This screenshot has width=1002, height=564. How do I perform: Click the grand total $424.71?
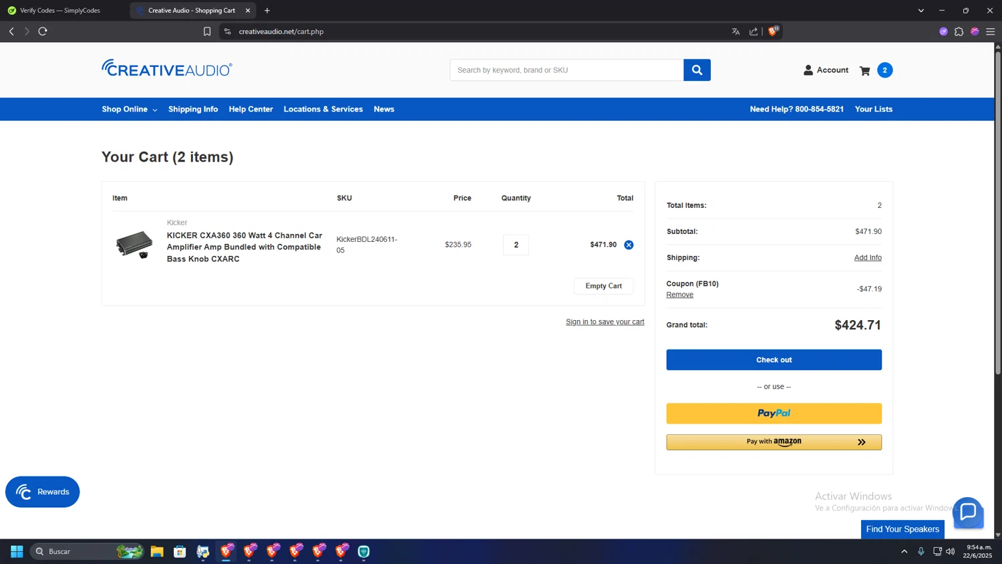(858, 325)
